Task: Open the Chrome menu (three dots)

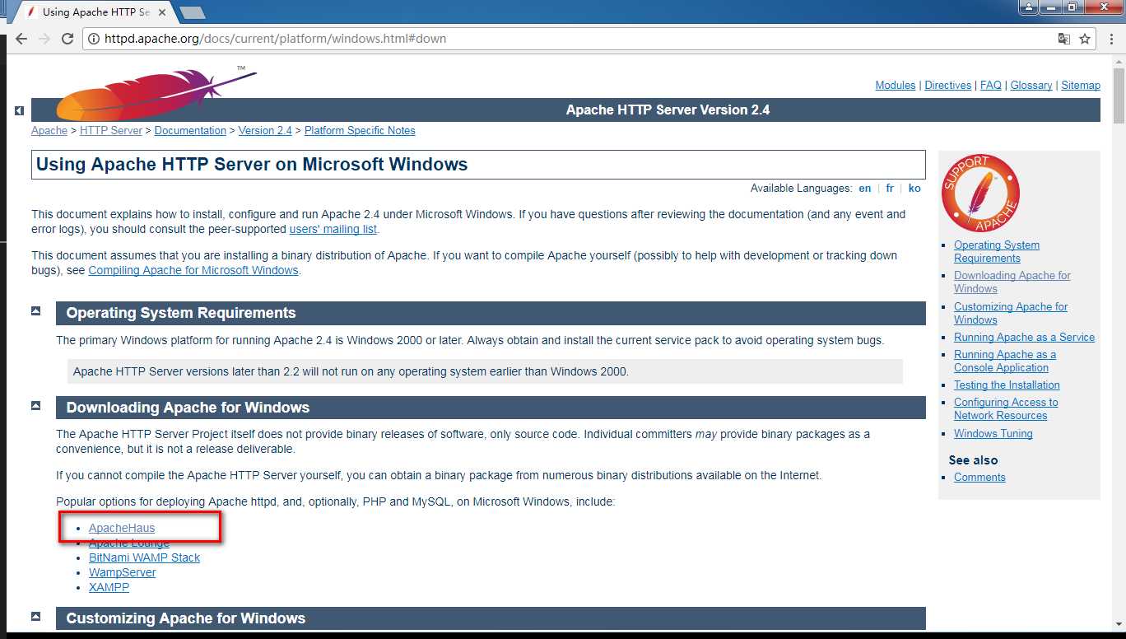Action: coord(1110,39)
